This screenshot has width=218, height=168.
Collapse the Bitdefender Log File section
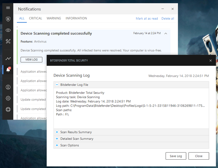click(x=57, y=85)
